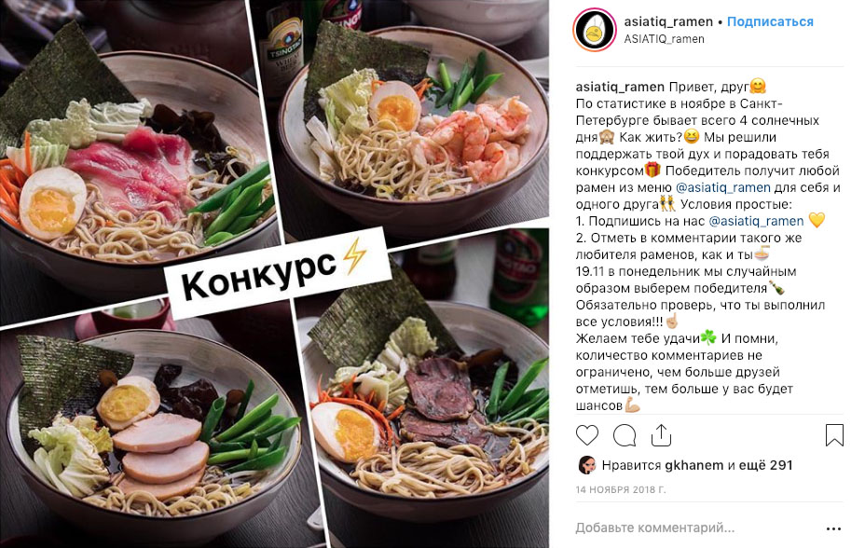Click asiatiq_ramen author name in caption
Screen dimensions: 865x548
[620, 87]
